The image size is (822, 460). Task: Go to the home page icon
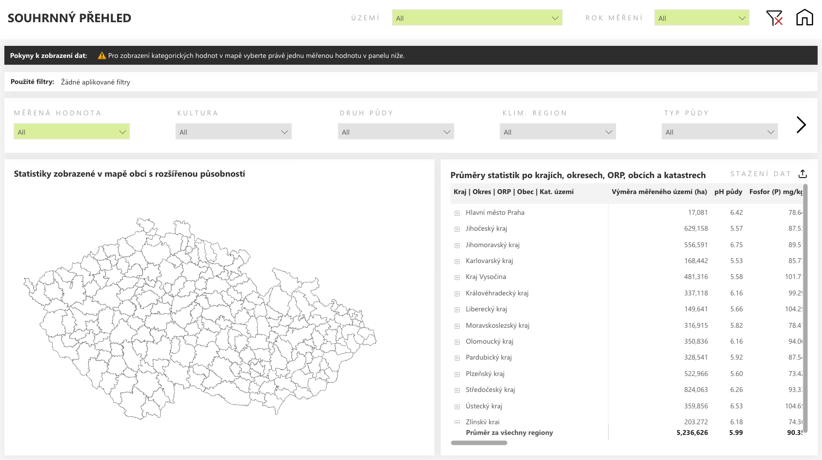(805, 17)
